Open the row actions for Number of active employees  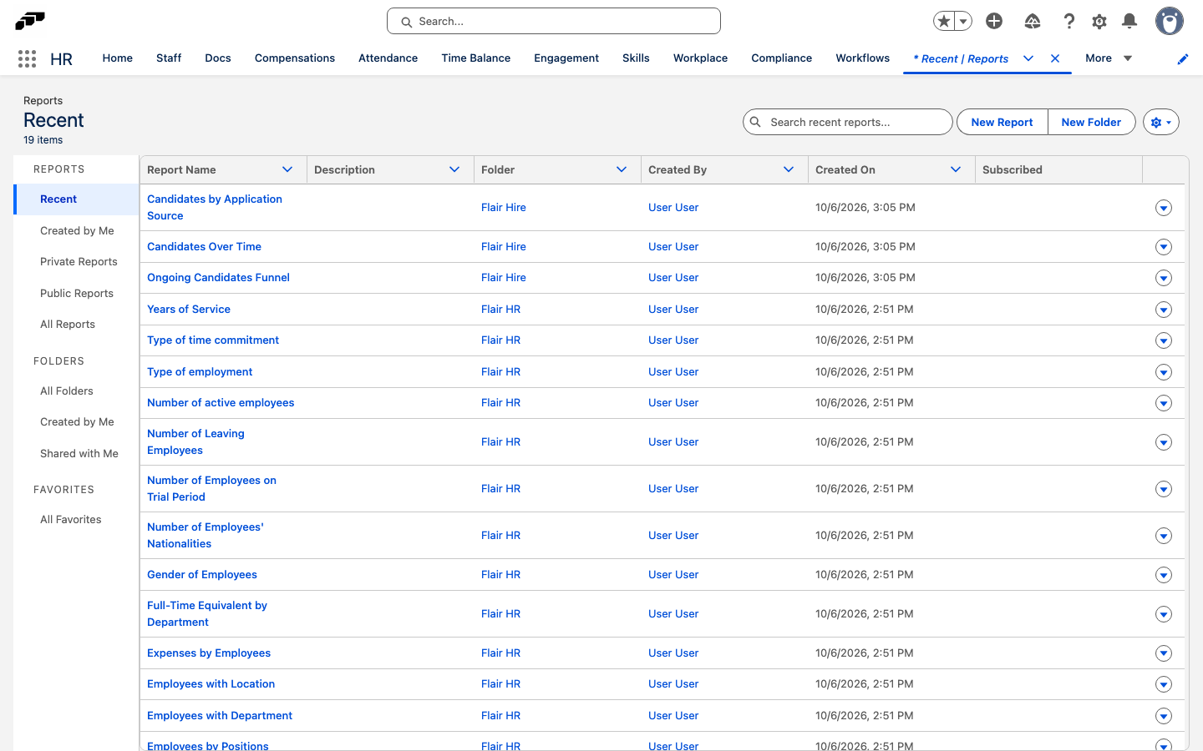pyautogui.click(x=1164, y=403)
